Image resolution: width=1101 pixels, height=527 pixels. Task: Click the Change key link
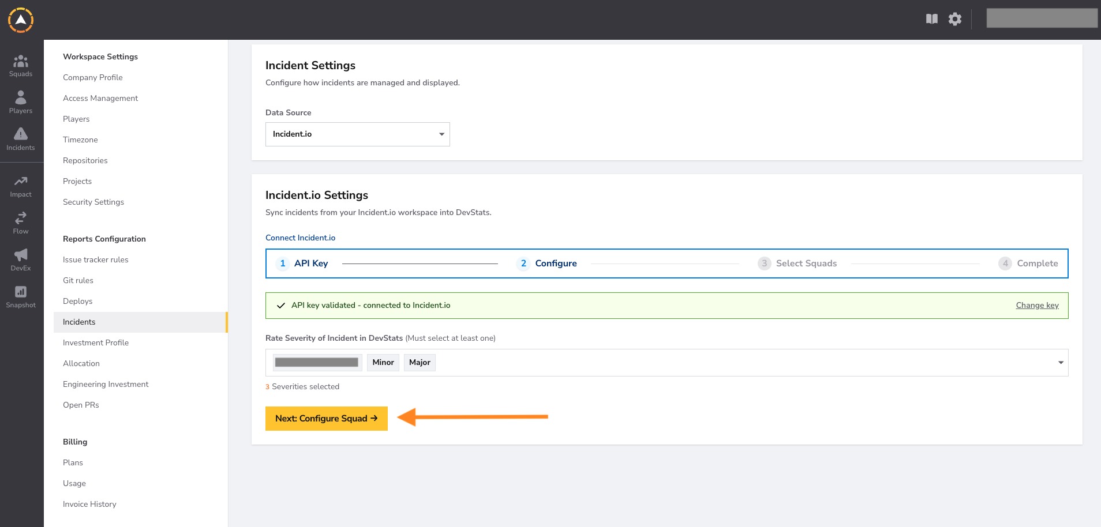click(1038, 306)
